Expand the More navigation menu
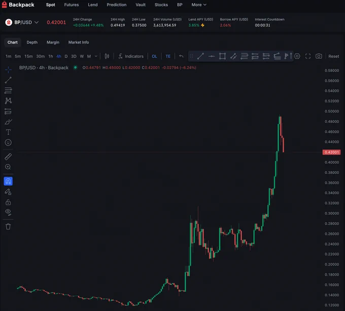This screenshot has width=345, height=311. [x=199, y=5]
